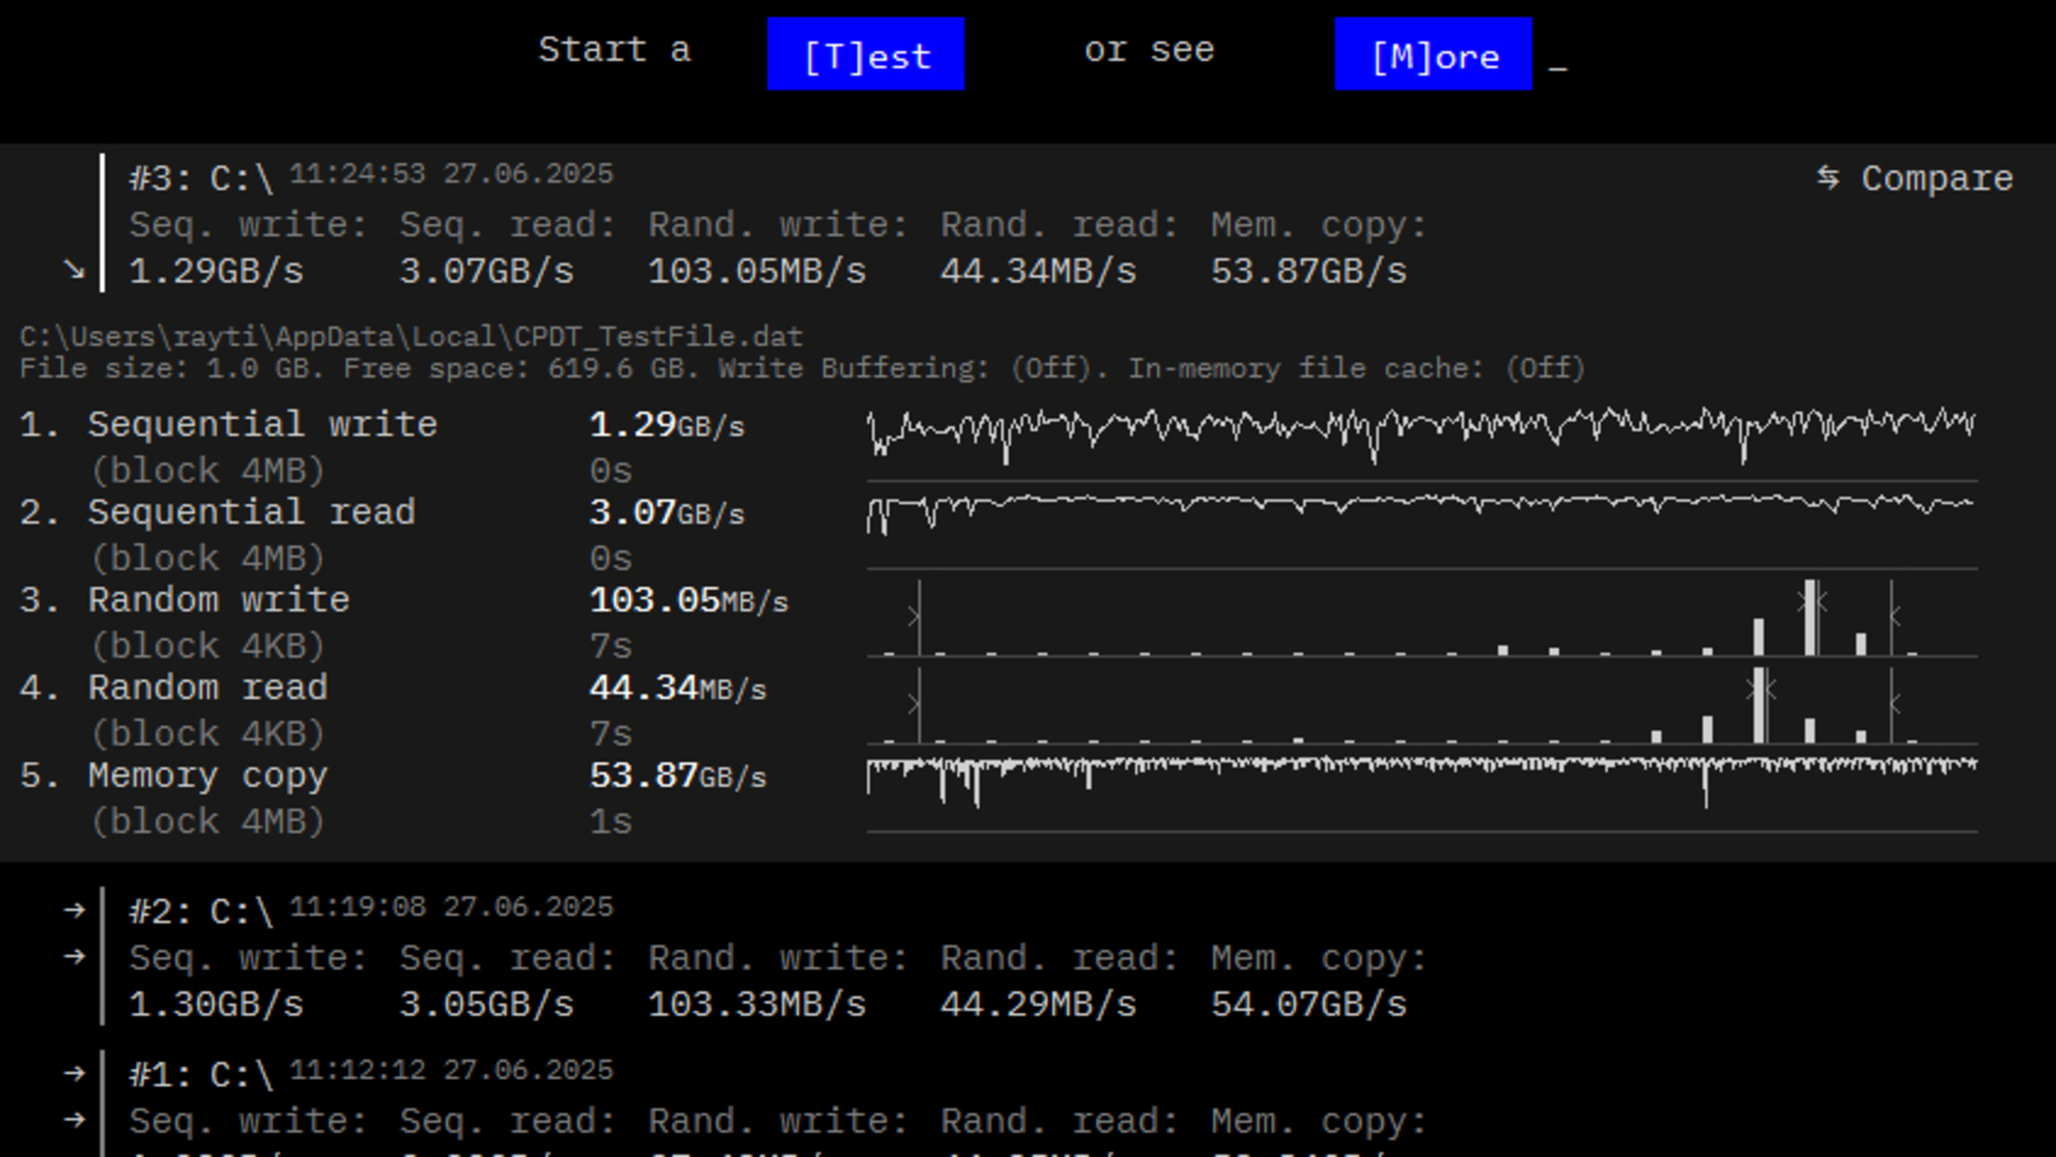2056x1157 pixels.
Task: Click the lower arrow beside test #1
Action: 74,1120
